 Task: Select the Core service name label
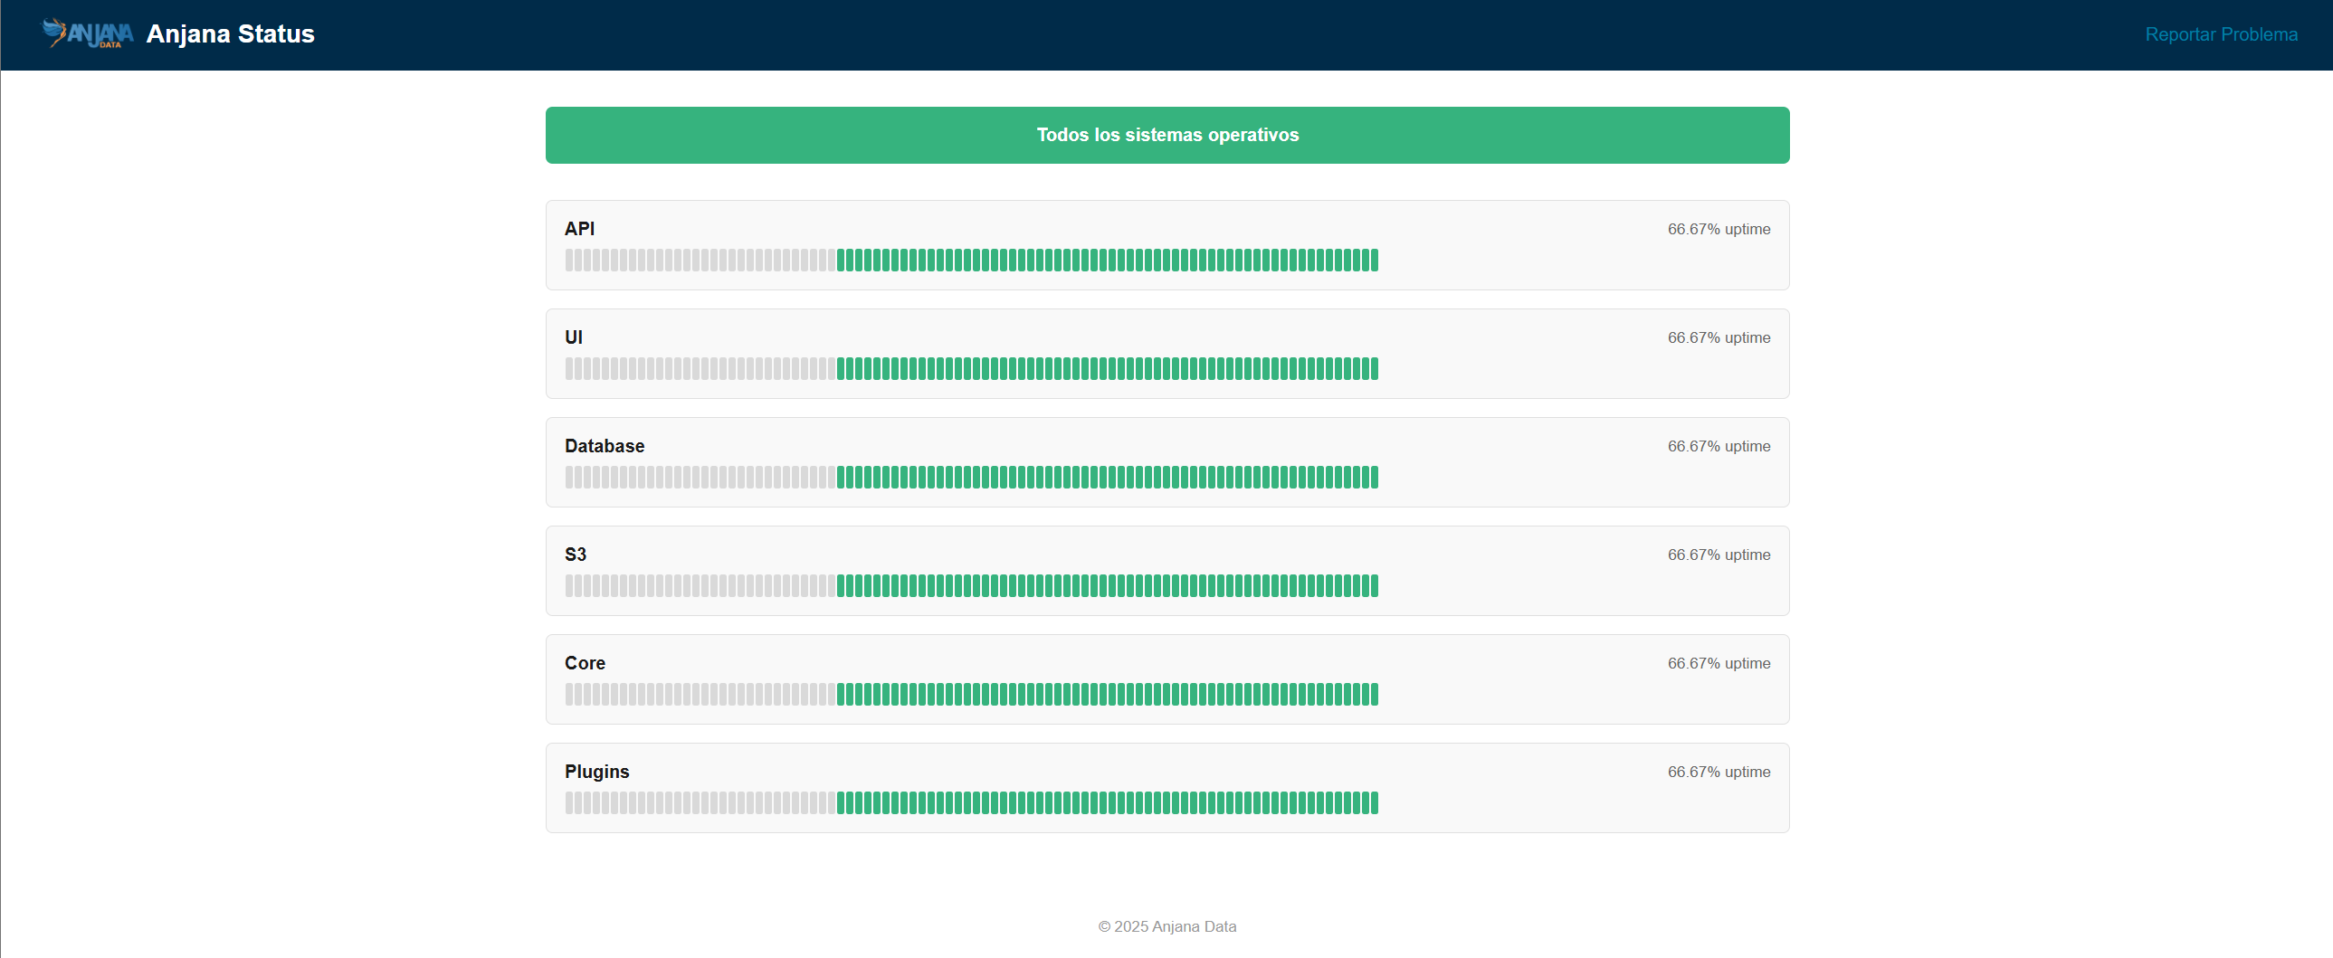585,664
